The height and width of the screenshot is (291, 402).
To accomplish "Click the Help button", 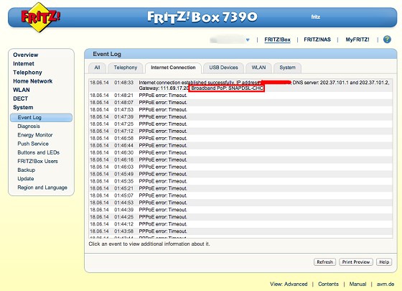I will (x=384, y=262).
